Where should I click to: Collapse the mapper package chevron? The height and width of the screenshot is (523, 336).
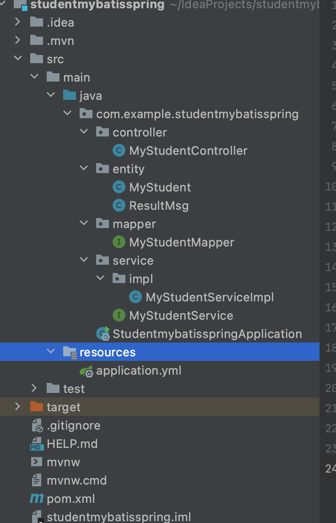coord(84,223)
